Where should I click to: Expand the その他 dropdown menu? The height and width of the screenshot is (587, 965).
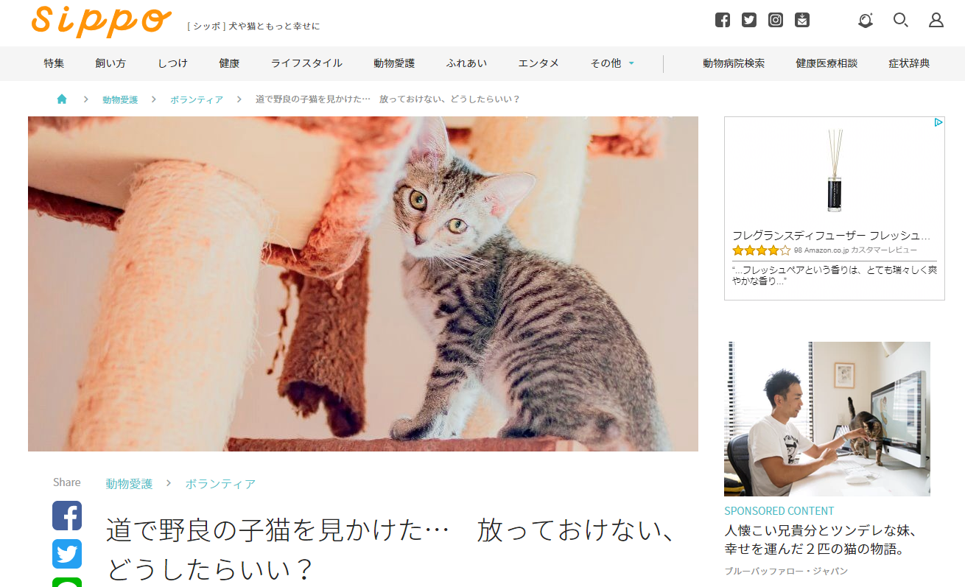click(x=612, y=63)
